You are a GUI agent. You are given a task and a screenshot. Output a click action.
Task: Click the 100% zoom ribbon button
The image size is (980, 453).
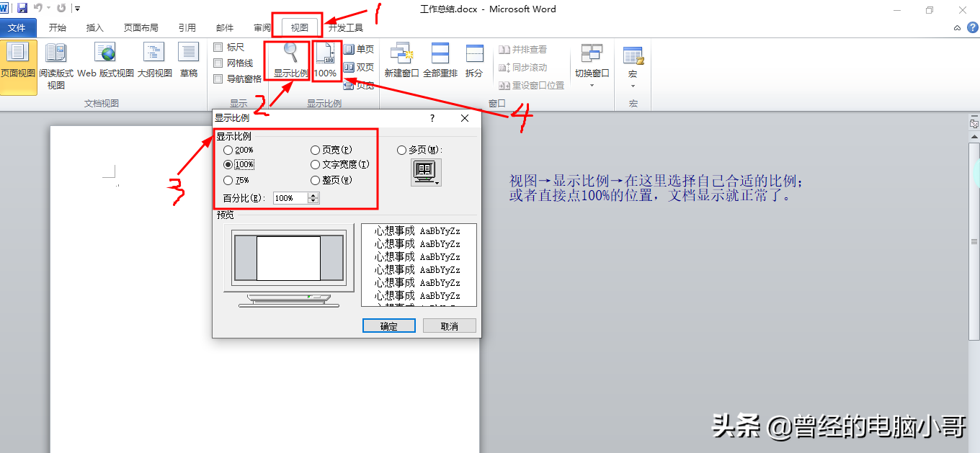click(325, 61)
